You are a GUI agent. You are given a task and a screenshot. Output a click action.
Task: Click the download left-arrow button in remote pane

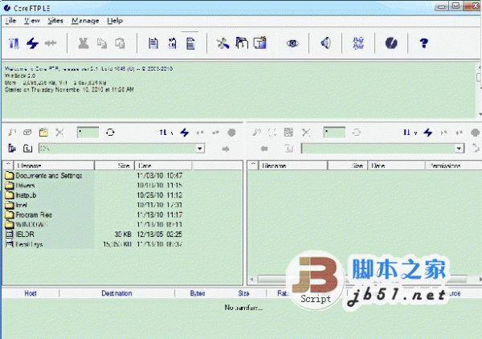[264, 149]
